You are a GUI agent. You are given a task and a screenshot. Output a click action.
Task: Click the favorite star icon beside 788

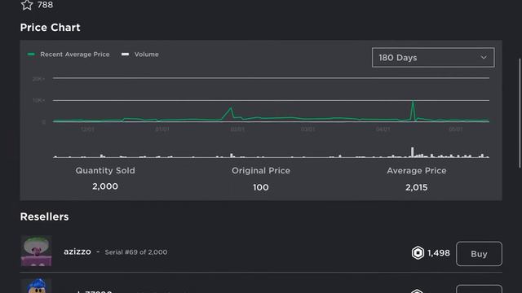click(x=27, y=5)
